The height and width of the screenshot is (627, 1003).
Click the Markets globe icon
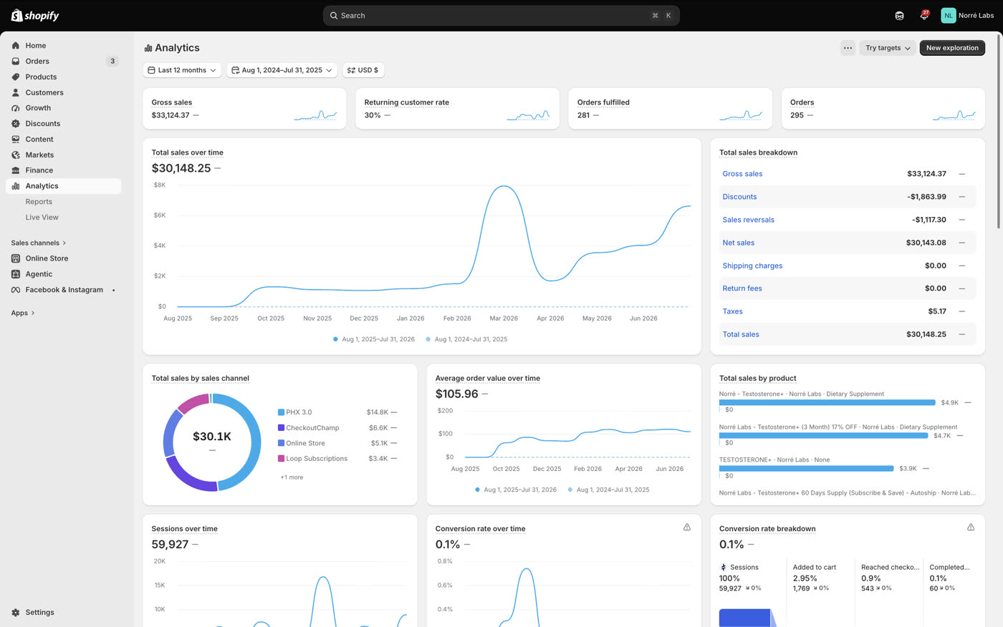coord(16,155)
